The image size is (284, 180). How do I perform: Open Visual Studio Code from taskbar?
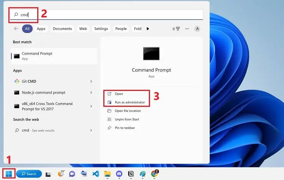(x=96, y=174)
